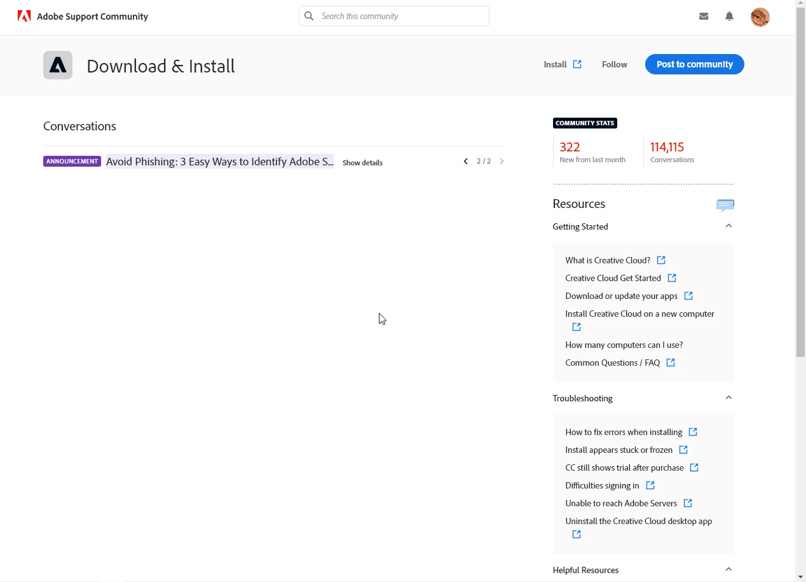
Task: Open Creative Cloud Get Started link
Action: tap(613, 278)
